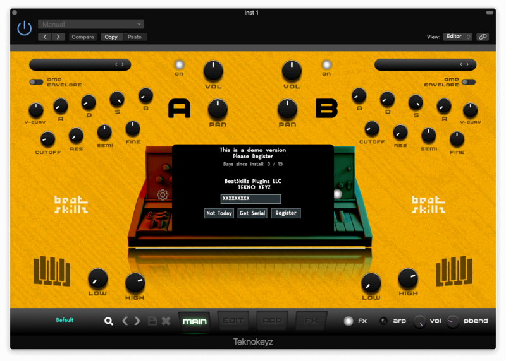This screenshot has height=361, width=506.
Task: Toggle layer B Amp Envelope switch
Action: [469, 82]
